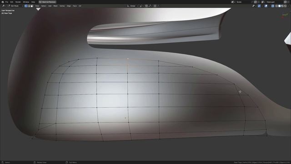Enable edge select mode
This screenshot has height=164, width=291.
[29, 6]
